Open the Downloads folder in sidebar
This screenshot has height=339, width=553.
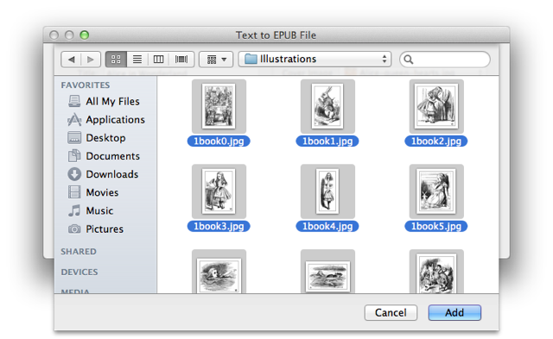[103, 174]
